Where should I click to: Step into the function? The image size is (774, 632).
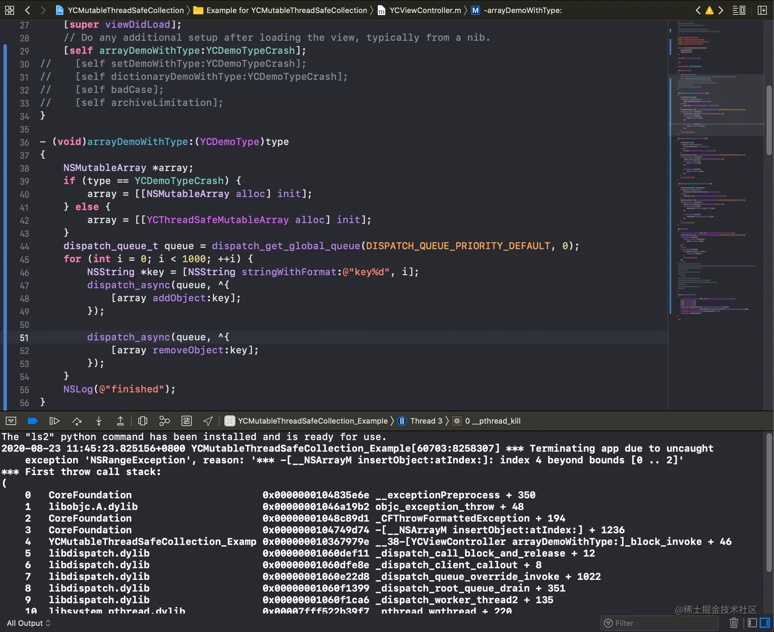99,421
